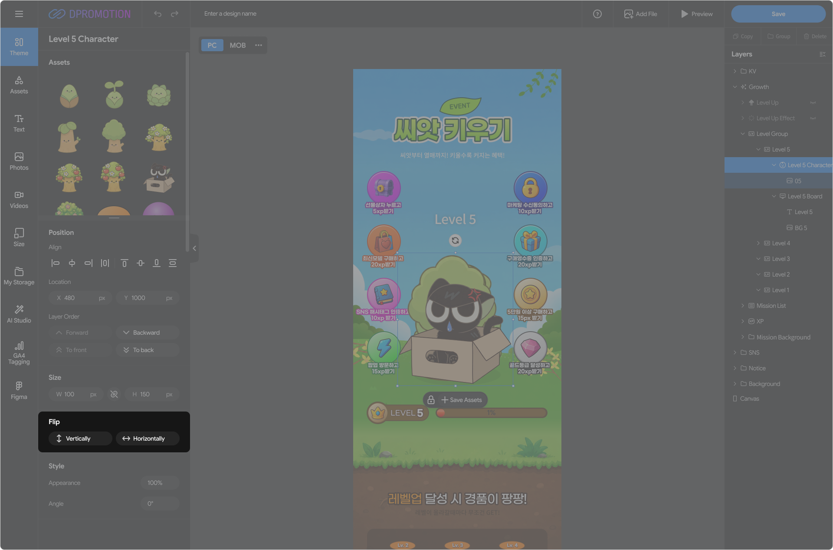833x550 pixels.
Task: Click the Preview button
Action: [x=697, y=14]
